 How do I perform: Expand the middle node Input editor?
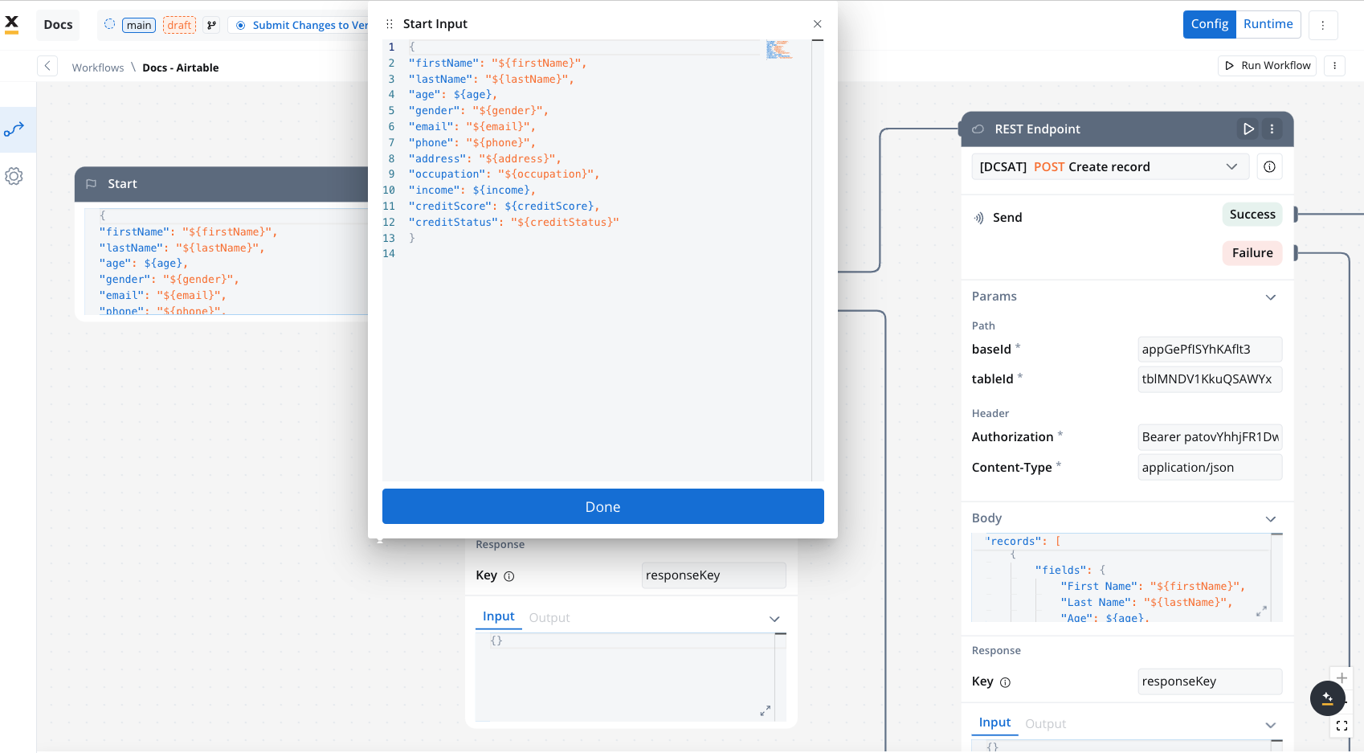(765, 710)
